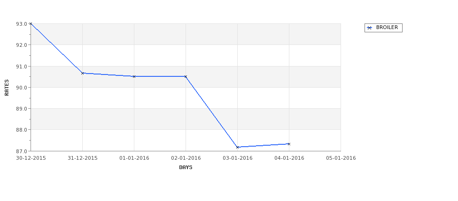Click the 93.0 y-axis label

[x=22, y=24]
